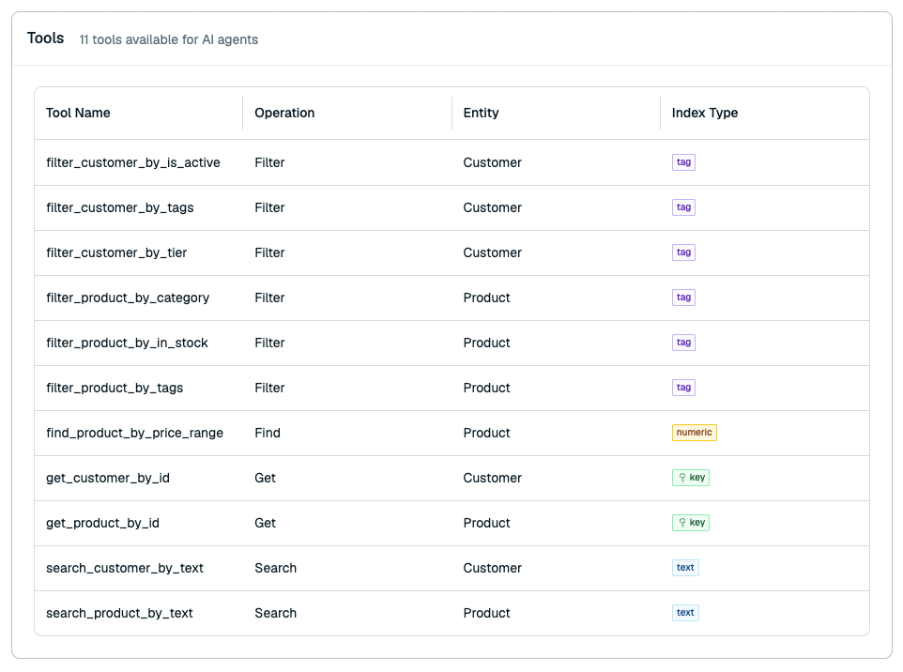Screen dimensions: 903x672
Task: Click the Index Type column header
Action: click(704, 113)
